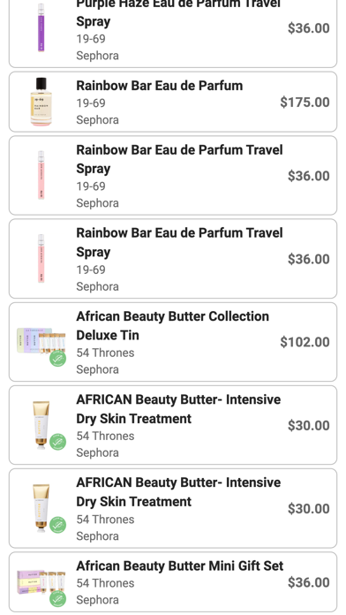The image size is (346, 615).
Task: Select the Rainbow Bar full-size bottle image
Action: click(x=41, y=102)
